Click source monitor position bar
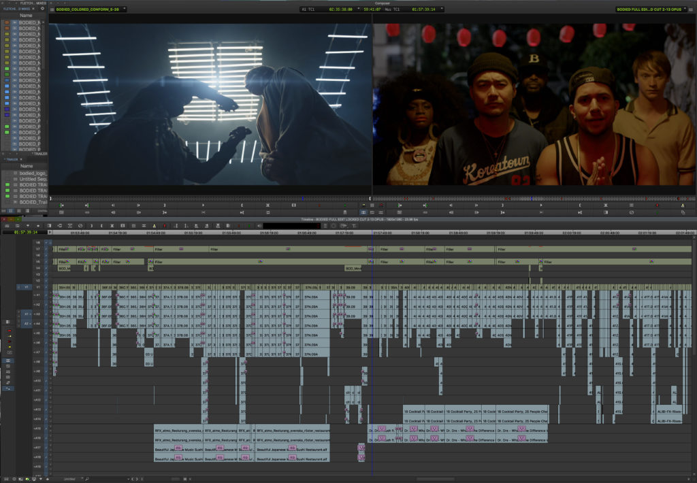 [209, 199]
